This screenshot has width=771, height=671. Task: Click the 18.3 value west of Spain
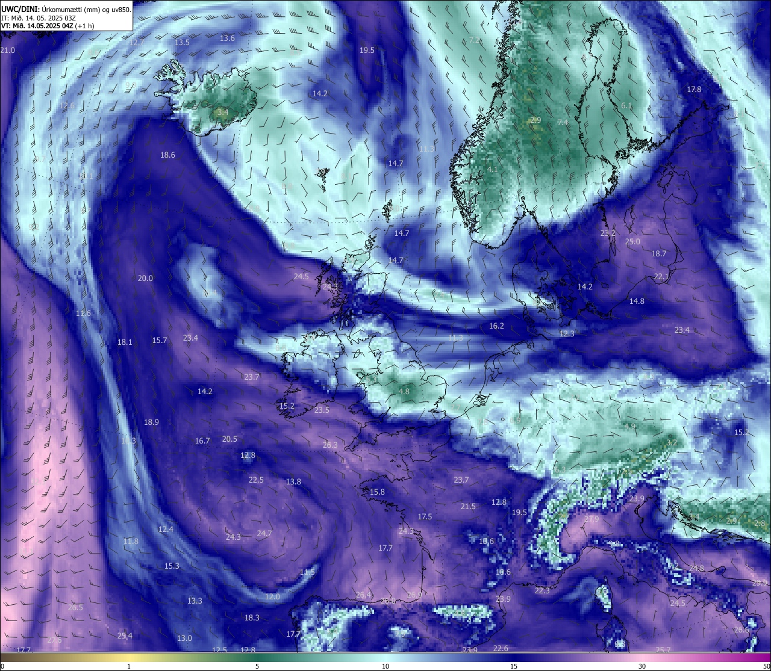click(x=252, y=618)
